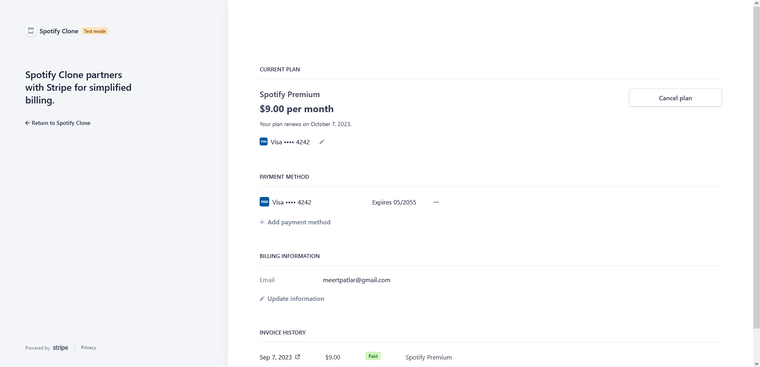The image size is (760, 367).
Task: Click Add payment method
Action: click(x=295, y=222)
